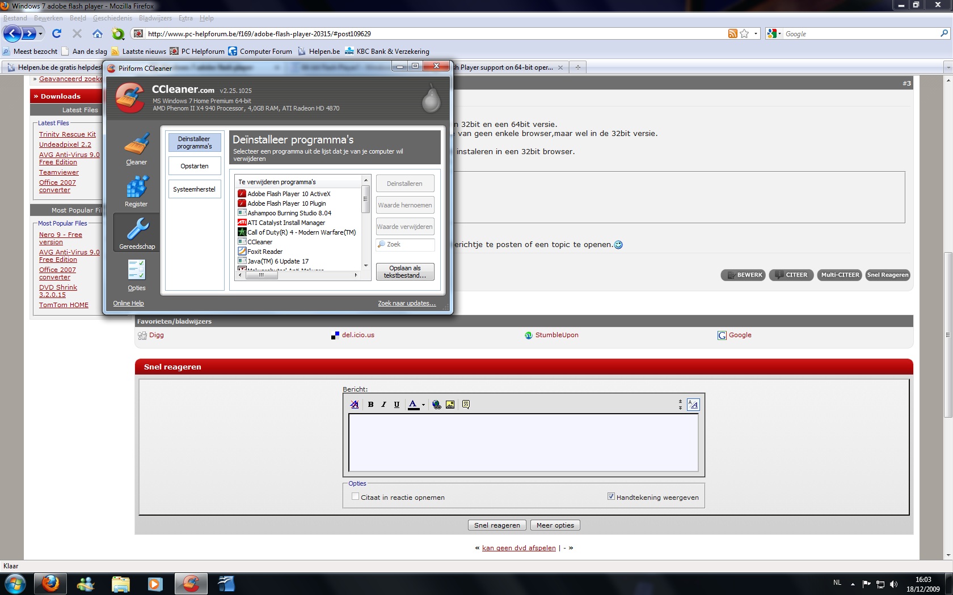The width and height of the screenshot is (953, 595).
Task: Open the back/forward history dropdown arrow
Action: click(x=40, y=34)
